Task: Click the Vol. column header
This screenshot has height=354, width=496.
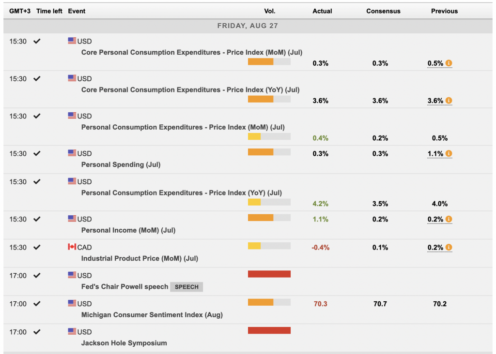Action: 270,11
